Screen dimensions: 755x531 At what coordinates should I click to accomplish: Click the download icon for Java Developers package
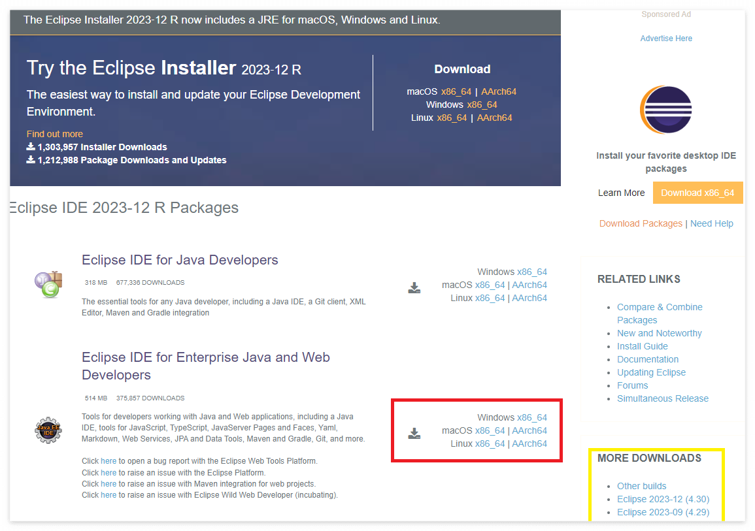[414, 288]
